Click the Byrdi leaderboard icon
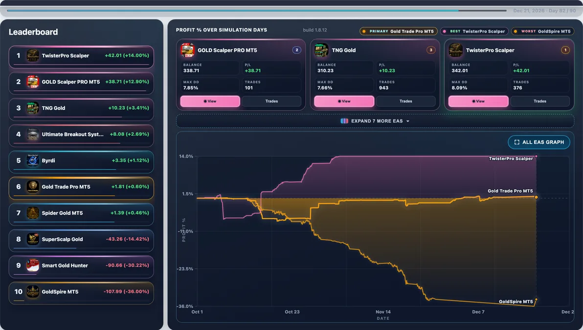The image size is (583, 330). pos(33,160)
